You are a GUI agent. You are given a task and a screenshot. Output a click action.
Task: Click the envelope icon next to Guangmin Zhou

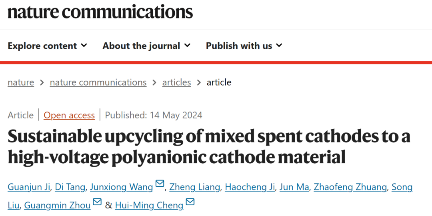point(97,202)
